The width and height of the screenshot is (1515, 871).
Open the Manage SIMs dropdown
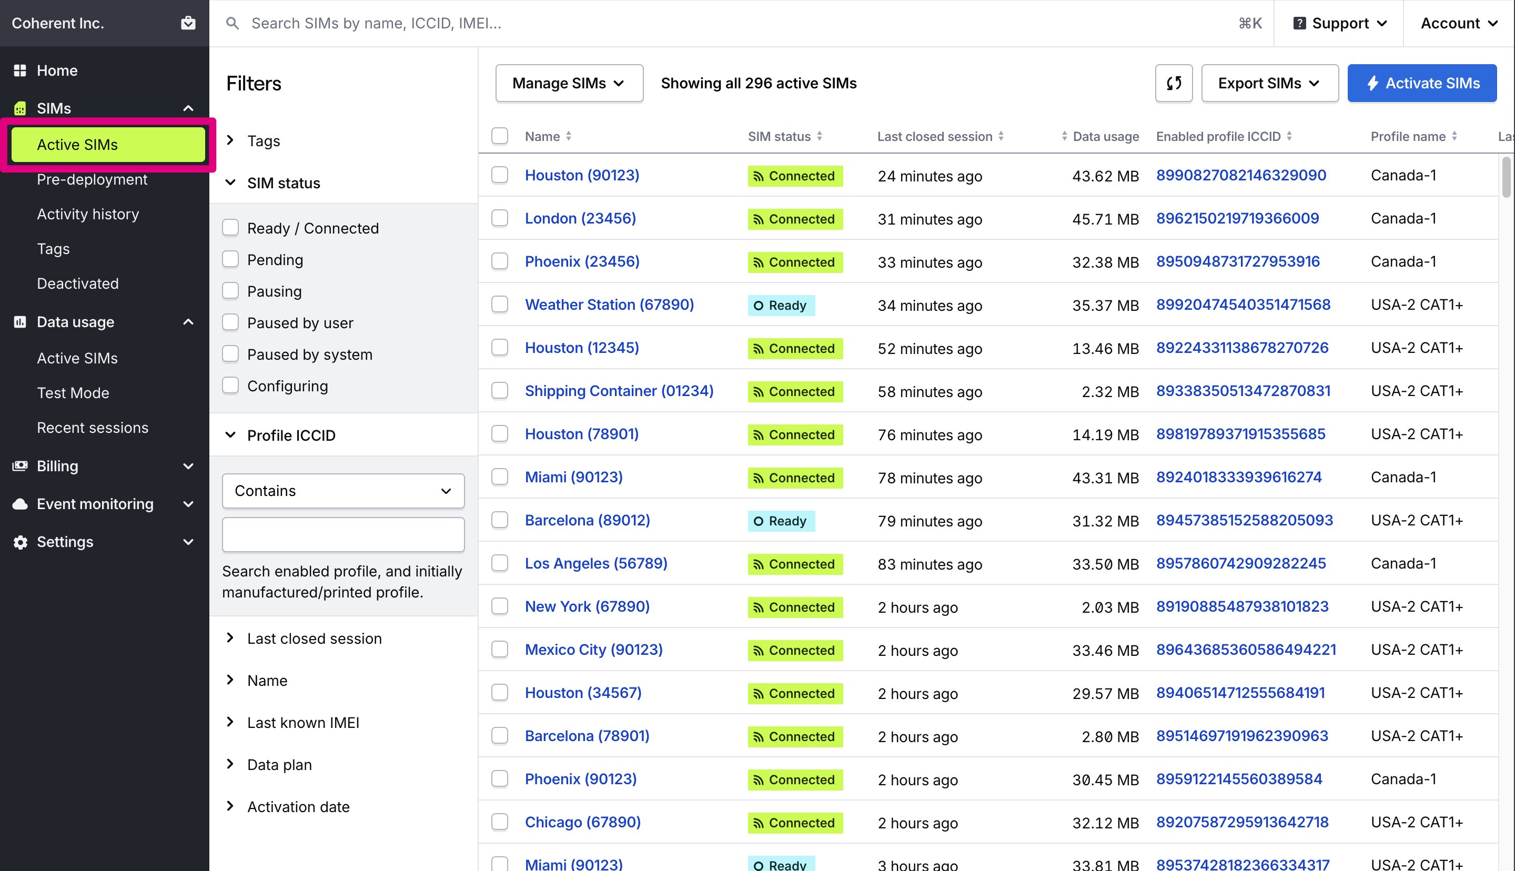pos(569,83)
